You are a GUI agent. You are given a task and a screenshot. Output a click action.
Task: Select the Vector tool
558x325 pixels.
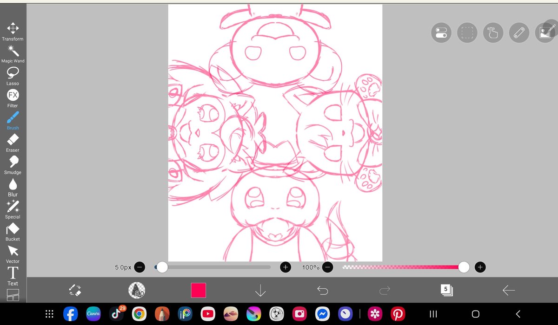[13, 254]
